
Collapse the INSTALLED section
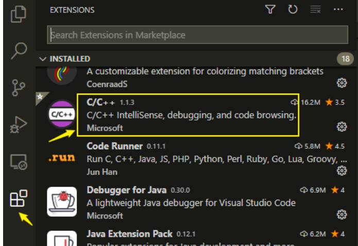[x=42, y=59]
